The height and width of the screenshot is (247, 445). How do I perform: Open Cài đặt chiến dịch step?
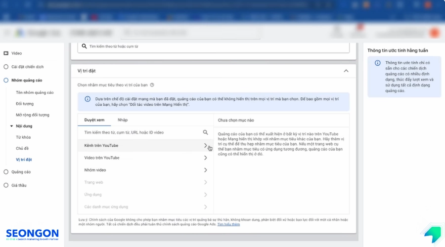click(28, 67)
